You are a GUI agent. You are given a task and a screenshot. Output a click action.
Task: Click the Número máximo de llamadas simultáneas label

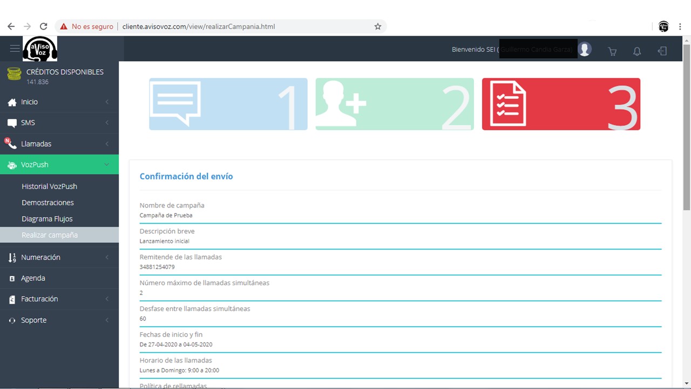coord(205,283)
